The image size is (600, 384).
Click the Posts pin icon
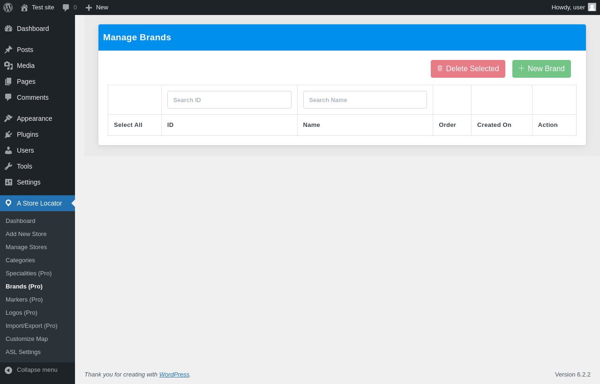(x=8, y=50)
